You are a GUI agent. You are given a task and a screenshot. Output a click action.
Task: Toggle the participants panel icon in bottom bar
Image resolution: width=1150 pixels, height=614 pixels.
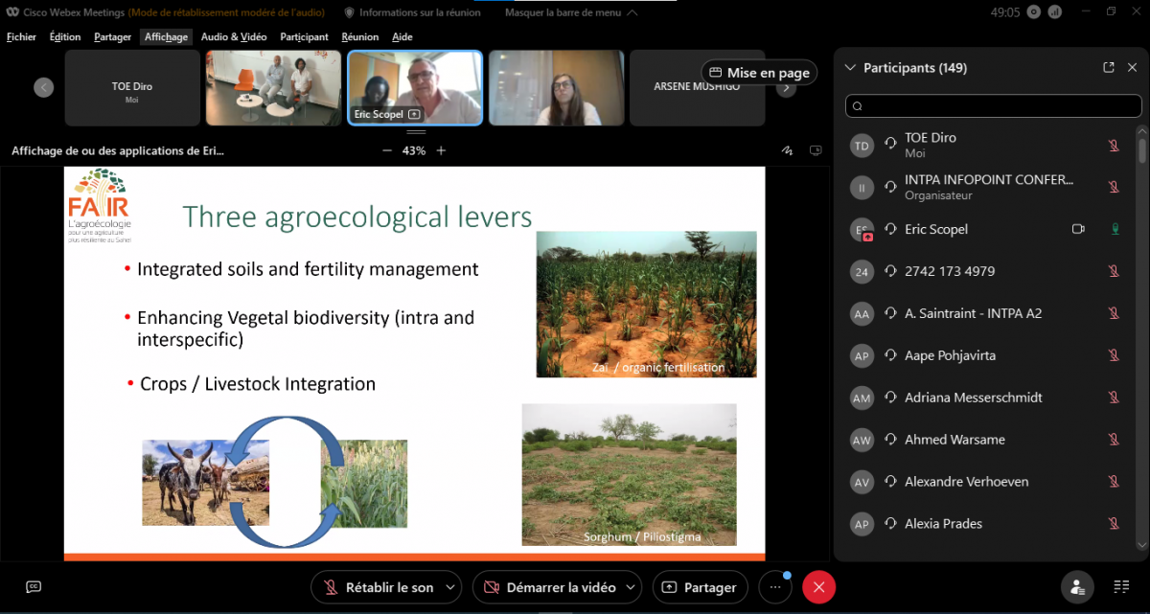pyautogui.click(x=1078, y=587)
